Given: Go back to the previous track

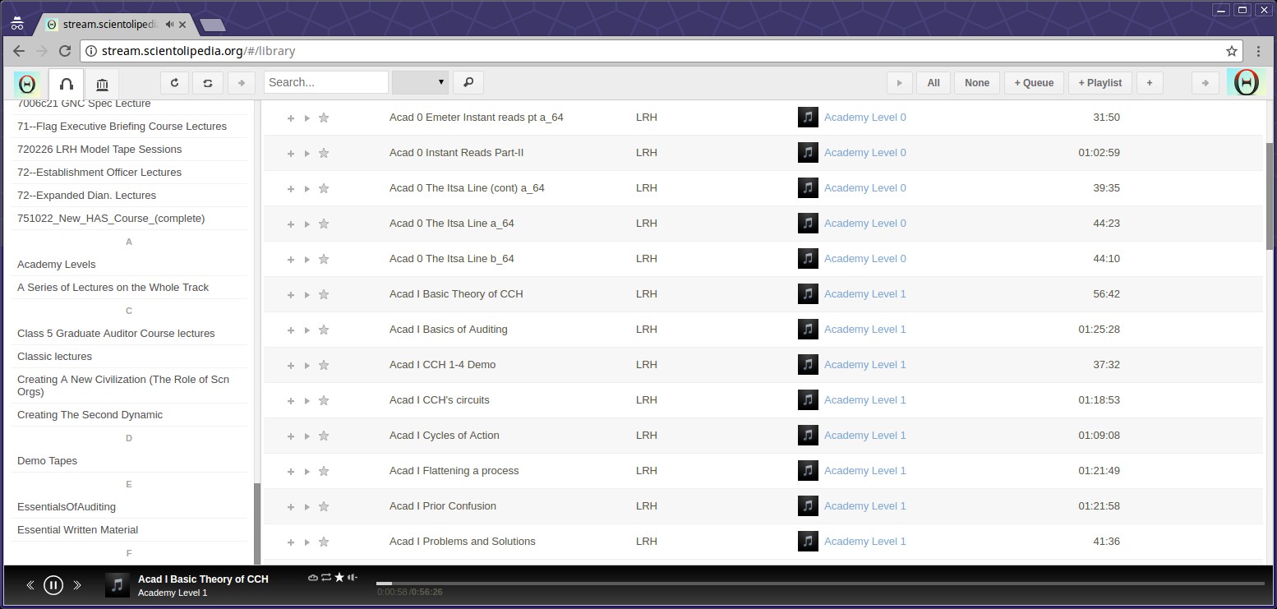Looking at the screenshot, I should (30, 585).
